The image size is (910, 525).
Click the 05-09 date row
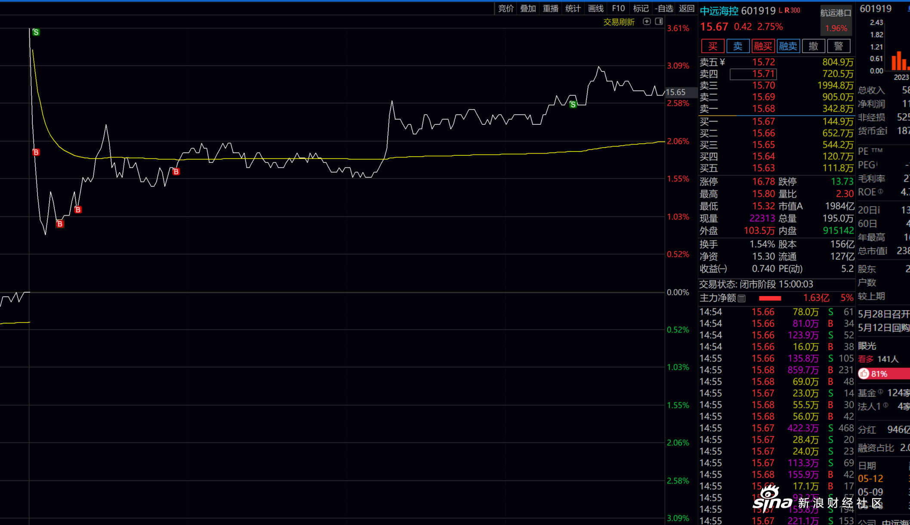(884, 492)
